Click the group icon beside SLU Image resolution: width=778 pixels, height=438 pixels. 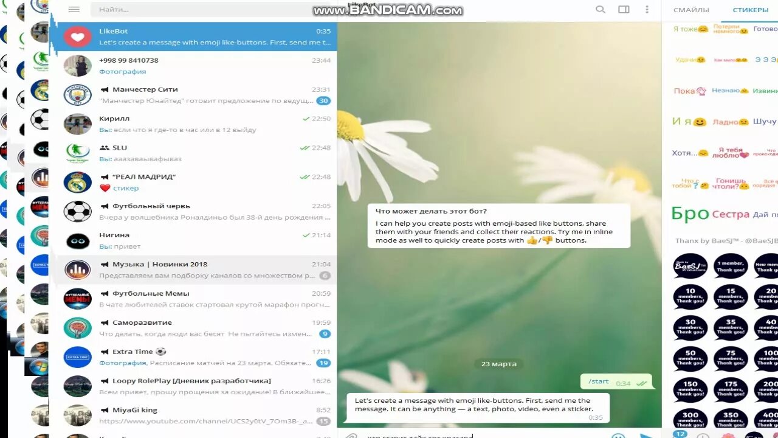click(x=104, y=148)
